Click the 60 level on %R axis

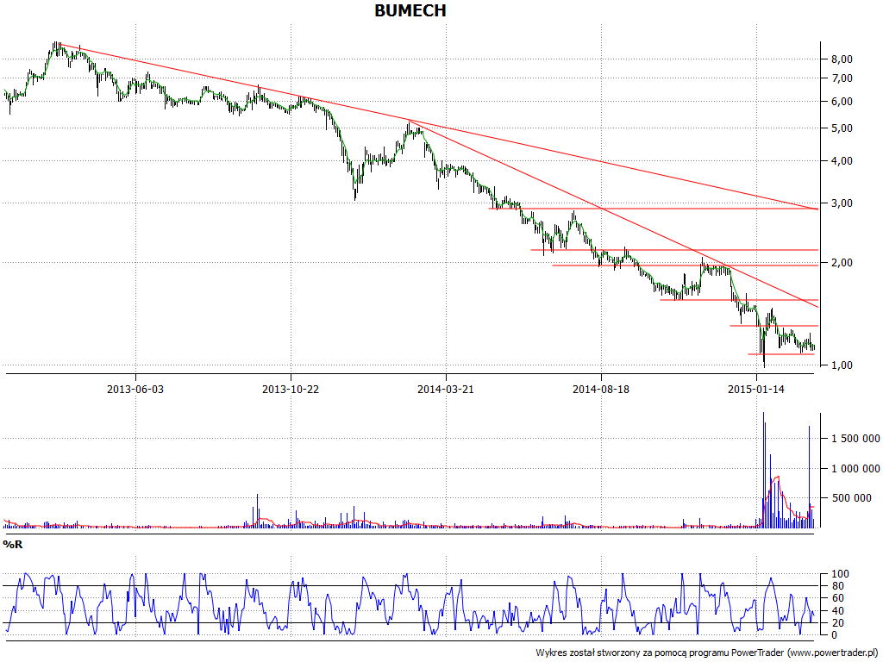pos(837,598)
